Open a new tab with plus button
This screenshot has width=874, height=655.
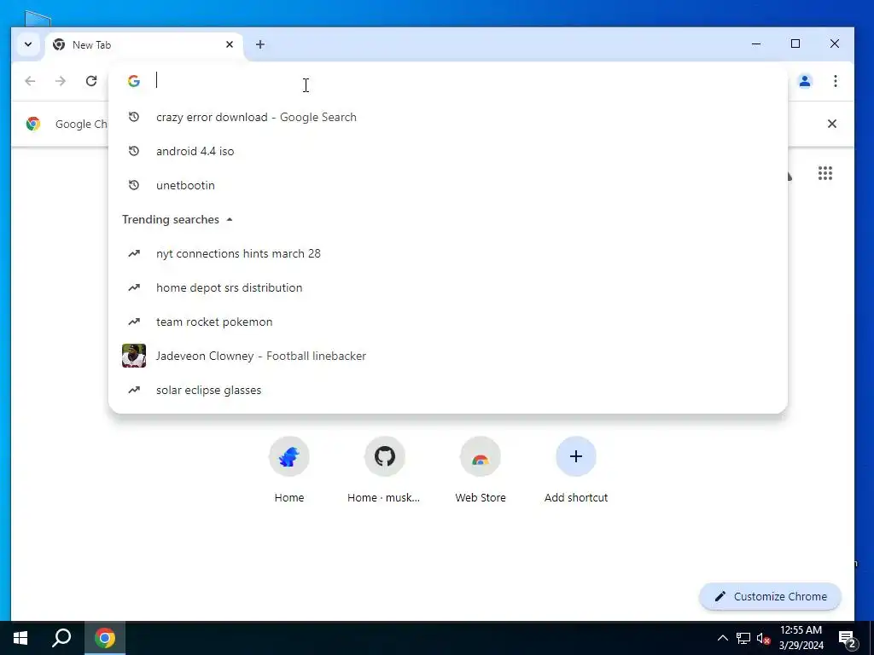260,44
